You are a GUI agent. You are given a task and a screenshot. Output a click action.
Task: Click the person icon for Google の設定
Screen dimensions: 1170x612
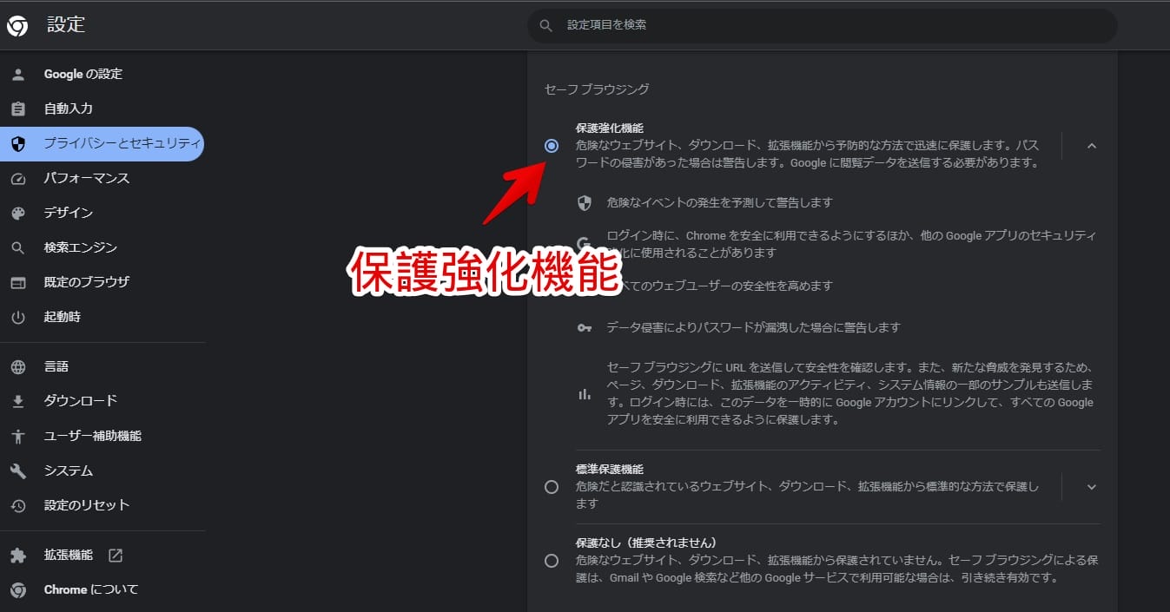[18, 74]
